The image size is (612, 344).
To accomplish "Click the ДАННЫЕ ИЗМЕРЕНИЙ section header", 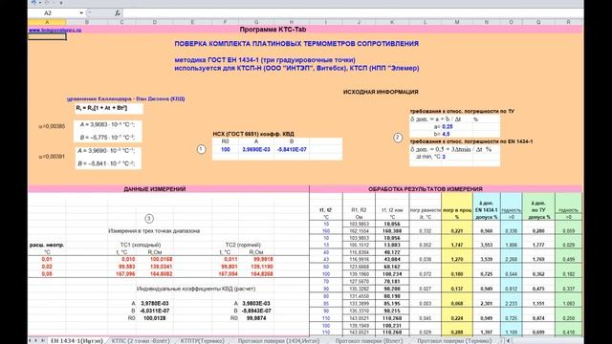I will tap(155, 189).
